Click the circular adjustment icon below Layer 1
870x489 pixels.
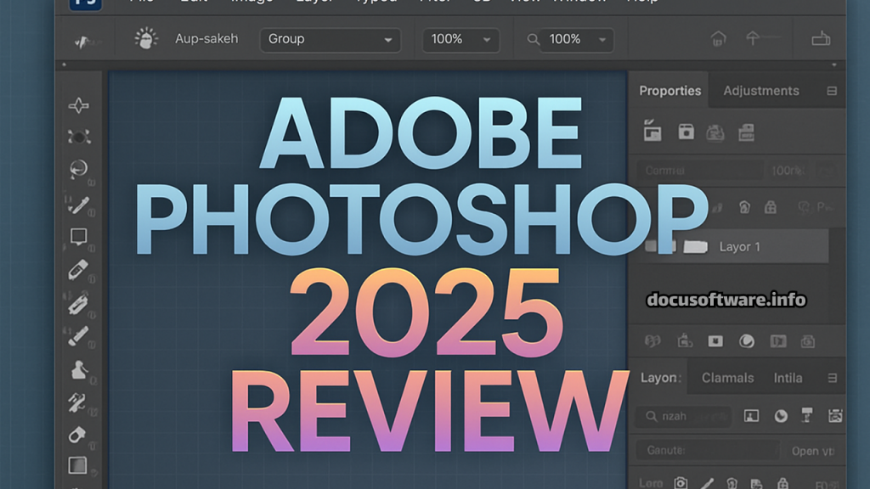pos(747,341)
